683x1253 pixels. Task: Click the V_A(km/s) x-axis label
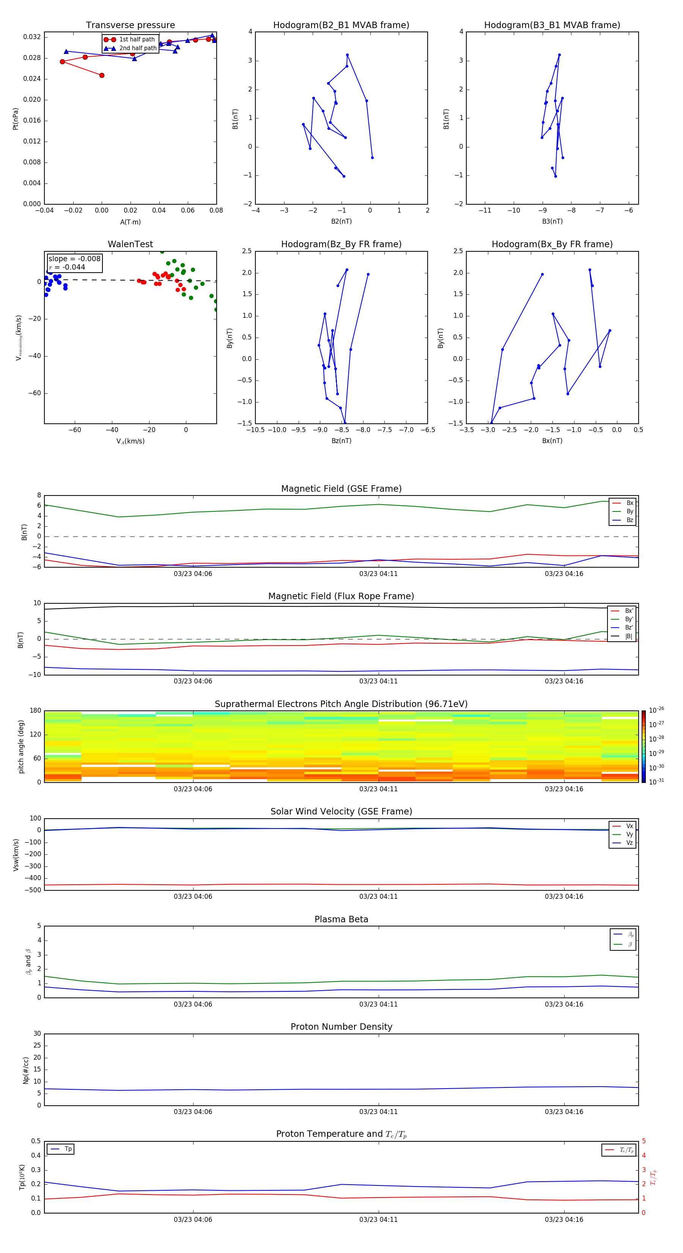pyautogui.click(x=130, y=441)
